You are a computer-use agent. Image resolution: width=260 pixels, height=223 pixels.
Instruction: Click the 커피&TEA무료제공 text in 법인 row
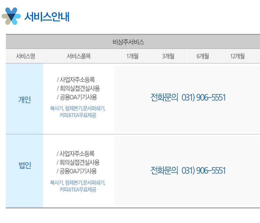point(78,189)
